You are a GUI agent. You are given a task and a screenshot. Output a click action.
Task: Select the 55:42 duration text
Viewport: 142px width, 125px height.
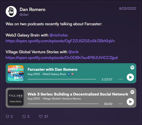pos(108,104)
